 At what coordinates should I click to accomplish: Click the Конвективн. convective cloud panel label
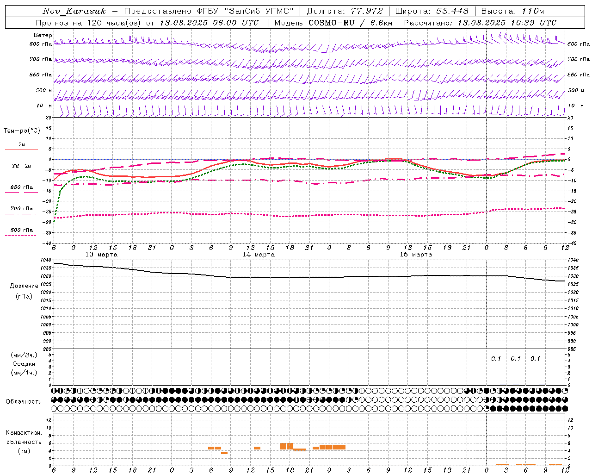[24, 433]
